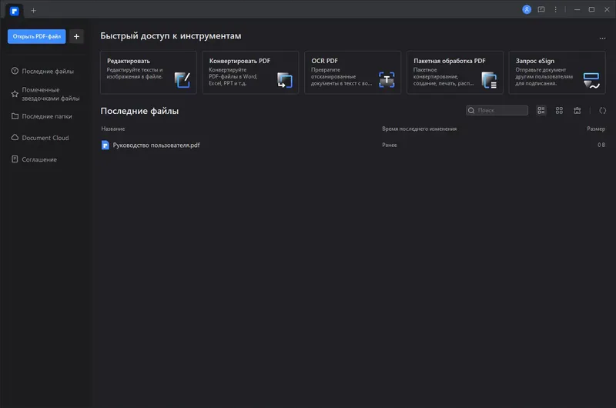Maximize the application window
The height and width of the screenshot is (408, 616).
point(591,9)
